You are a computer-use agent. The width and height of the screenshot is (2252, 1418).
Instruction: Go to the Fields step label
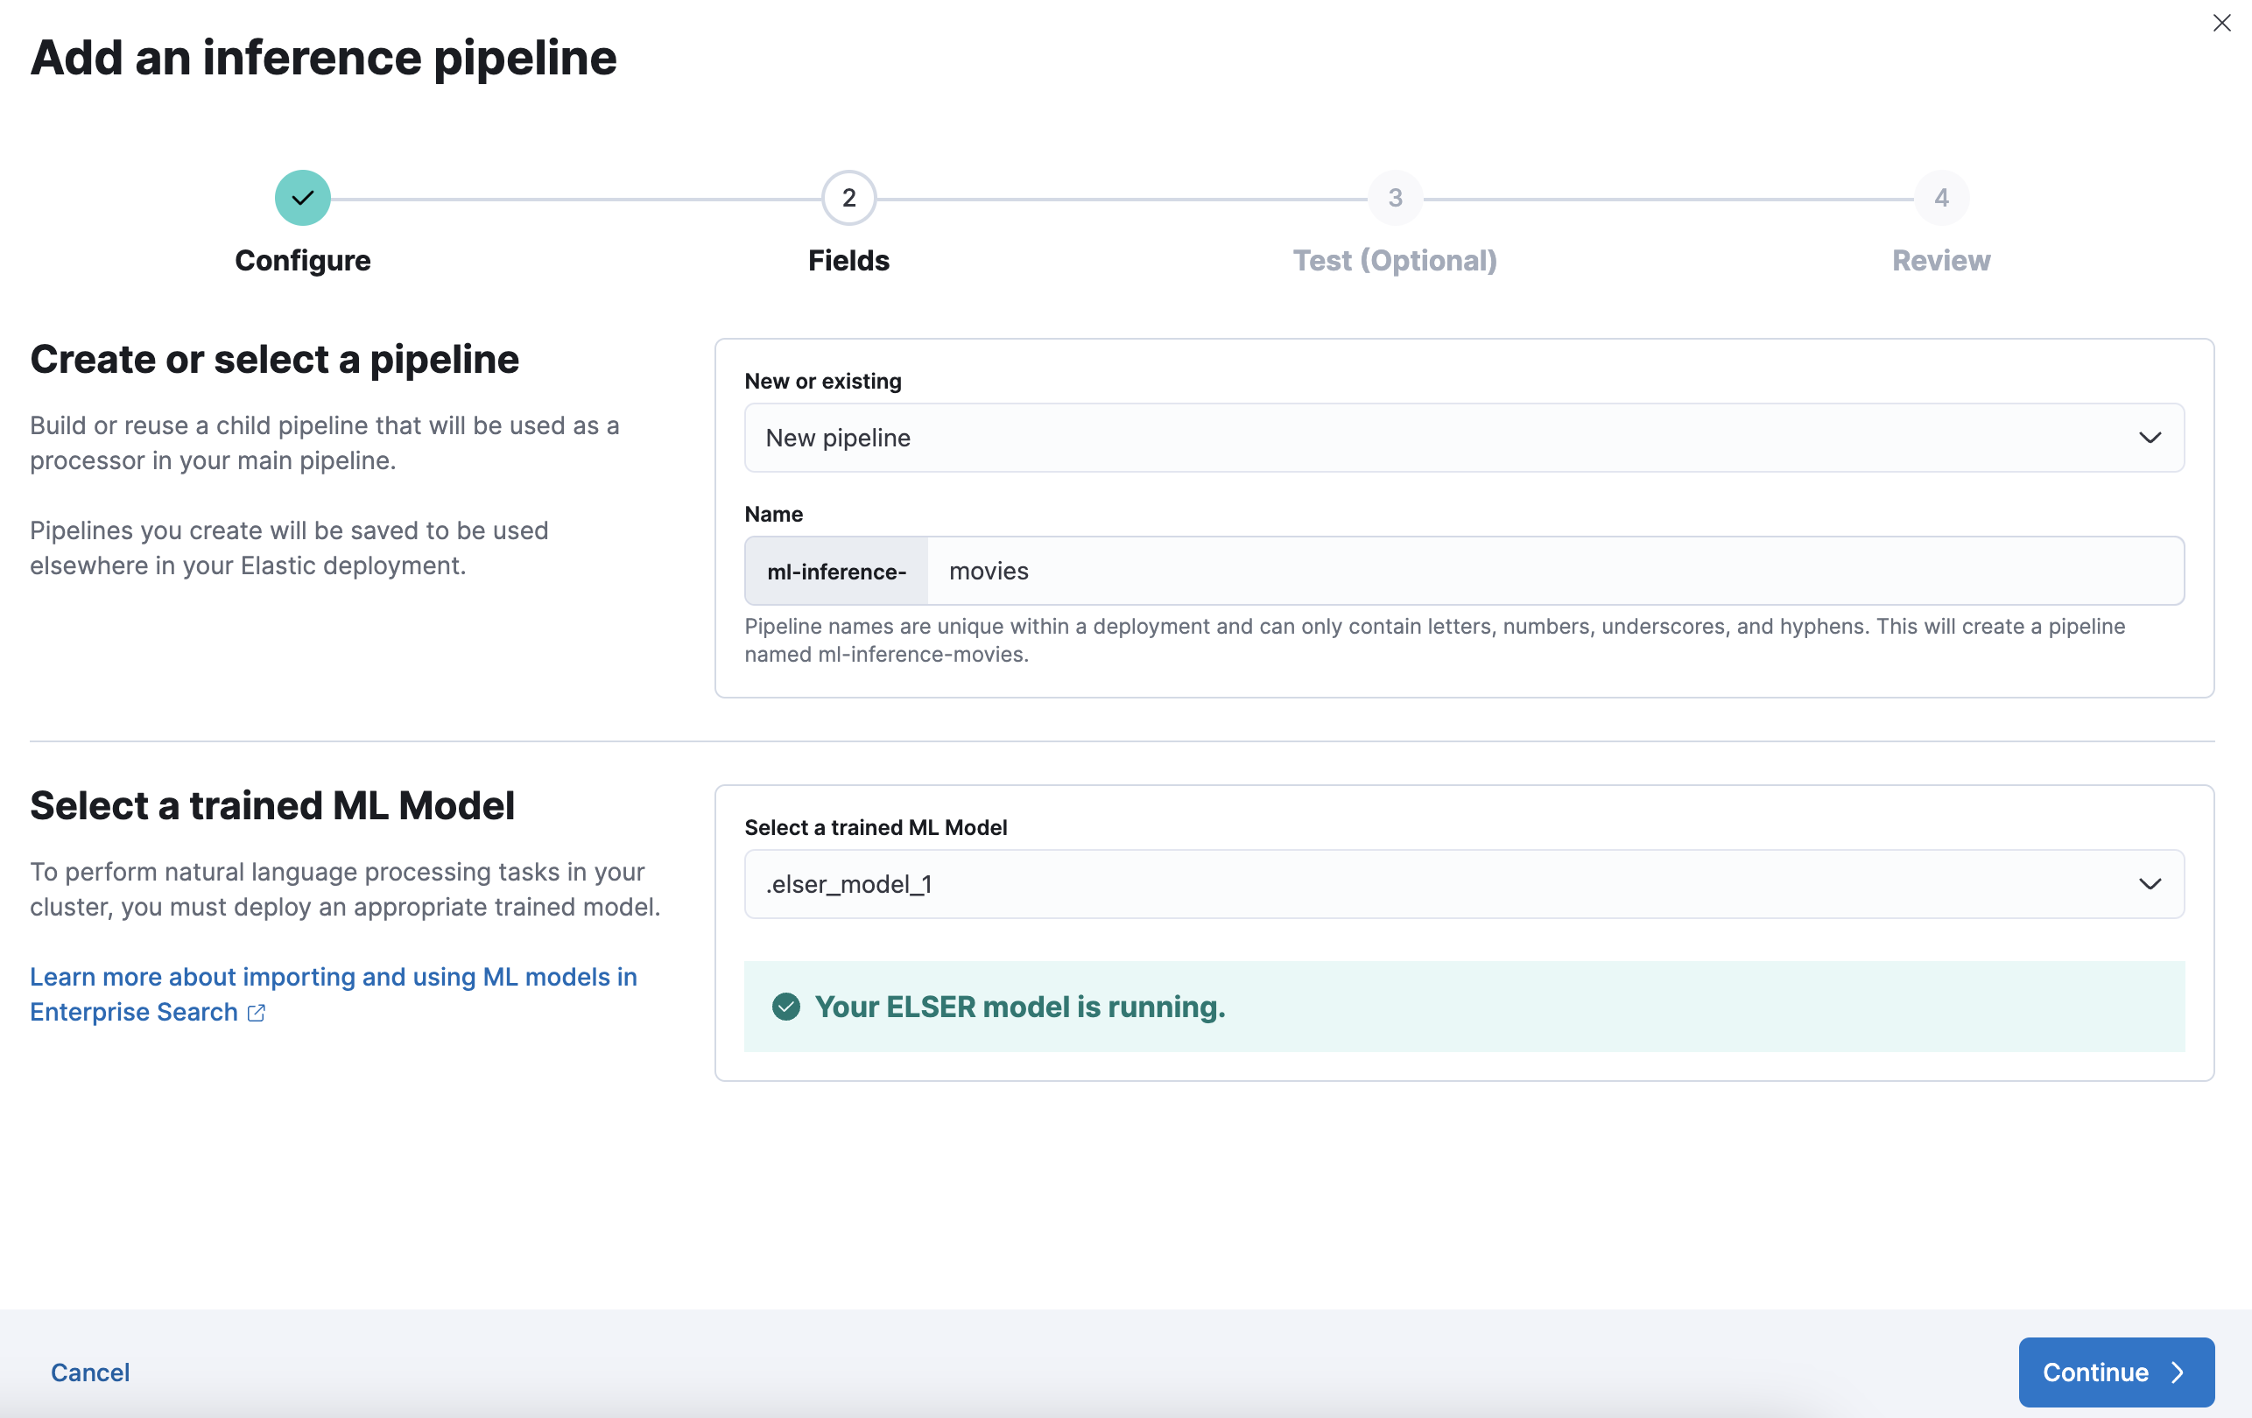tap(848, 261)
